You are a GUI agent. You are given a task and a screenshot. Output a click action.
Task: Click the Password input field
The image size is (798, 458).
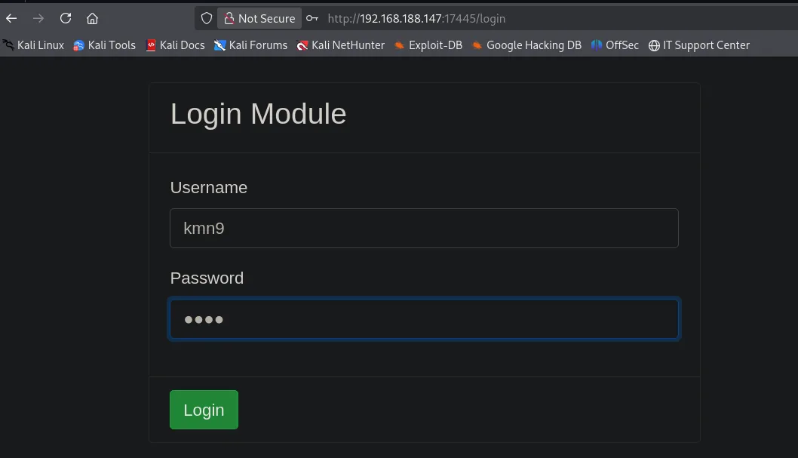(x=424, y=319)
